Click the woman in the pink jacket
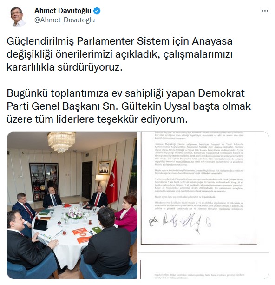 coord(126,212)
